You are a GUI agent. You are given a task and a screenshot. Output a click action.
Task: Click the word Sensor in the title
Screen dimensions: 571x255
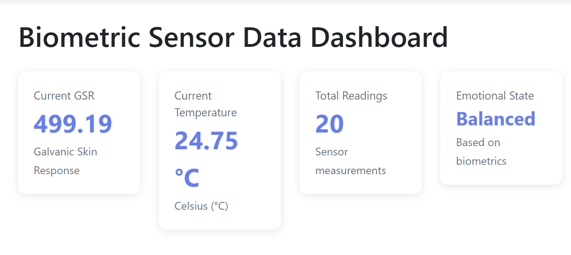click(191, 37)
